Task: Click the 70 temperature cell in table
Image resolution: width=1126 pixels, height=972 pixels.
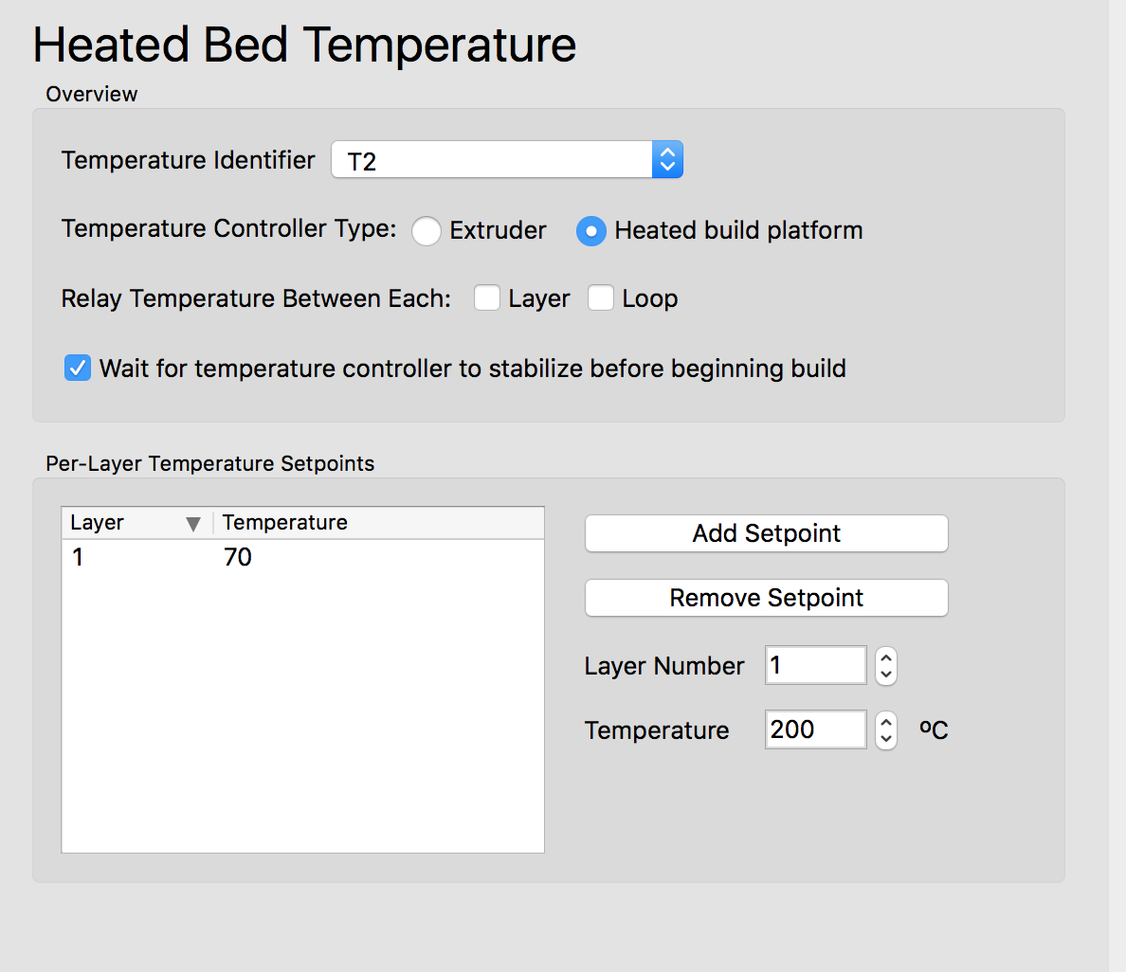Action: click(238, 557)
